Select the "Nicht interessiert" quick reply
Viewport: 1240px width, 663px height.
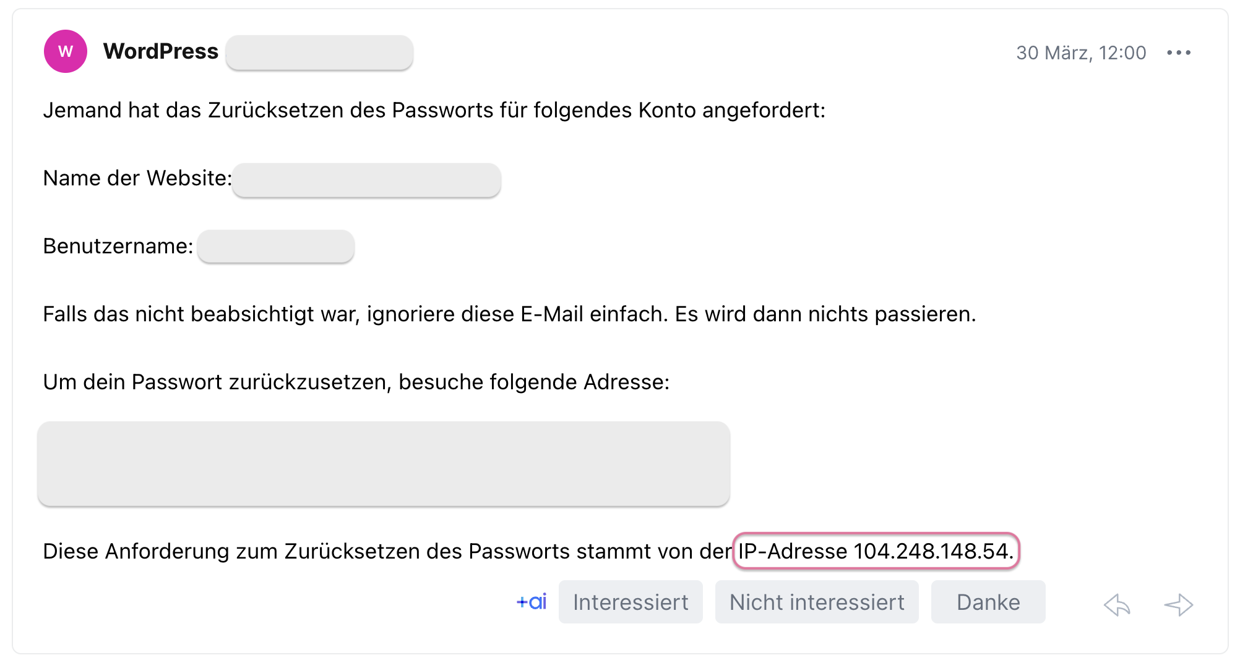[x=817, y=601]
